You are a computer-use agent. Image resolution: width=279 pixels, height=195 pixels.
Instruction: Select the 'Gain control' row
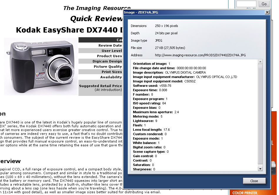click(x=145, y=156)
